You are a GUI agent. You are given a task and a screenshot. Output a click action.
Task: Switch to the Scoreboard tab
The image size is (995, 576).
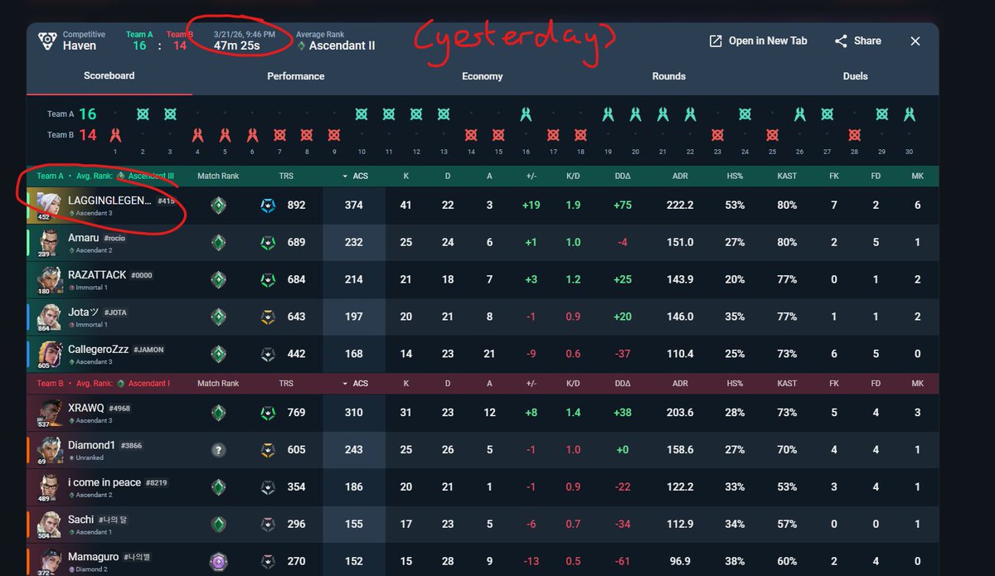tap(109, 75)
